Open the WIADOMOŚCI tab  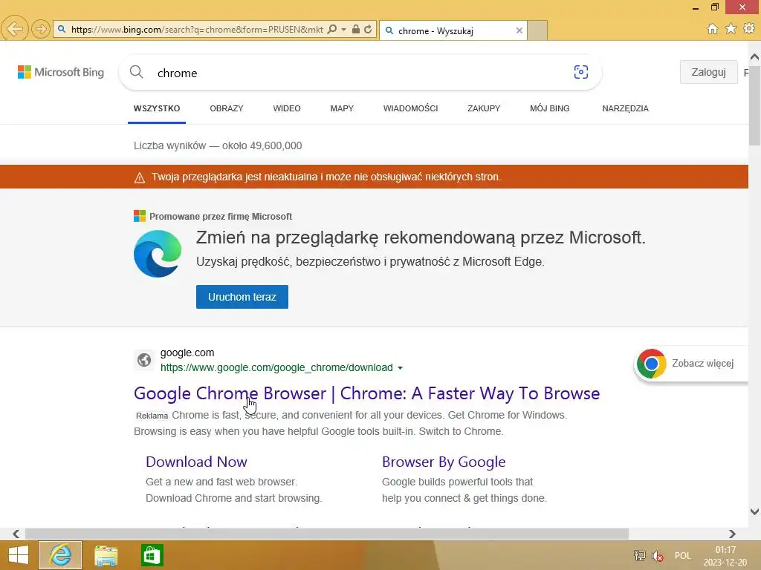tap(410, 108)
